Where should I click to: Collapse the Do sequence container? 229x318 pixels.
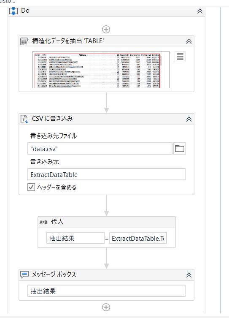pyautogui.click(x=200, y=11)
